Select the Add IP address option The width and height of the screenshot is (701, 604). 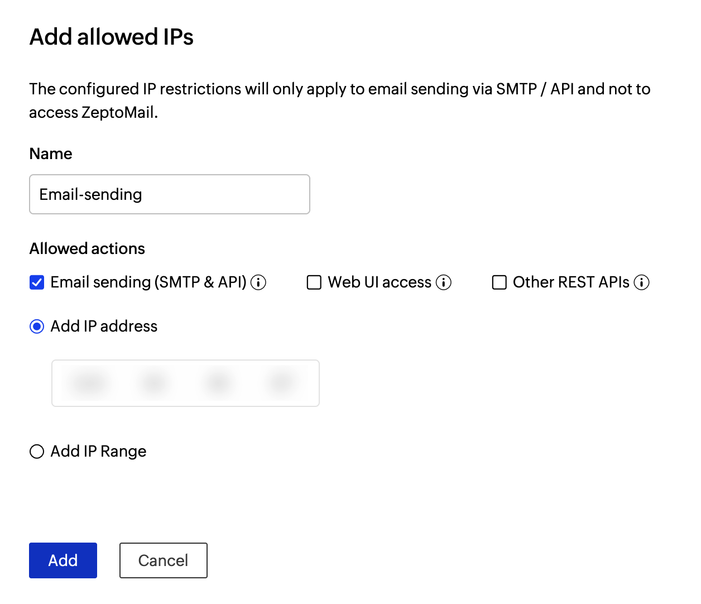click(36, 326)
